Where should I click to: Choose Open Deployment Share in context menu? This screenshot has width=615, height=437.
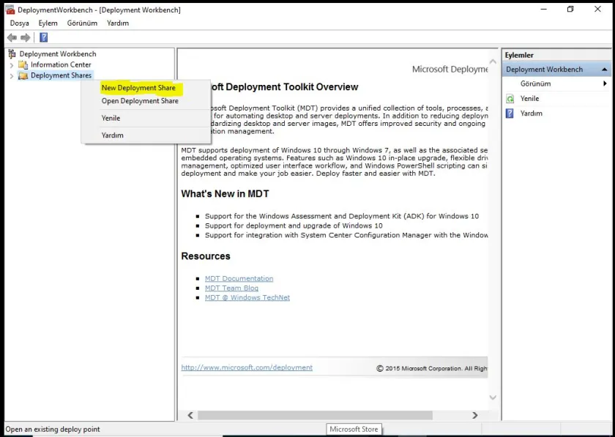140,101
